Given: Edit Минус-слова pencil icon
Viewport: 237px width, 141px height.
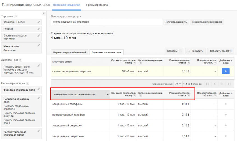Looking at the screenshot, I should tap(39, 45).
